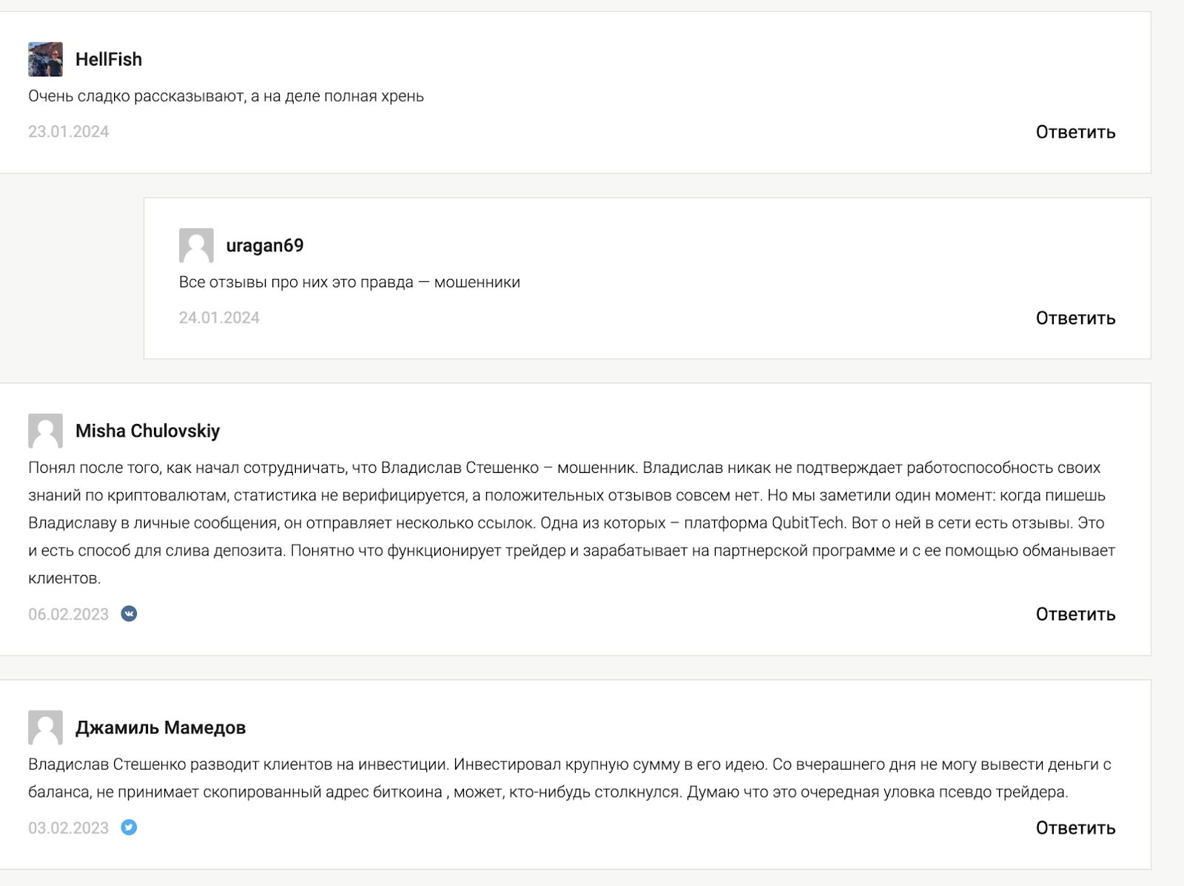The width and height of the screenshot is (1184, 886).
Task: Select the Misha Chulovskiy author name
Action: coord(147,431)
